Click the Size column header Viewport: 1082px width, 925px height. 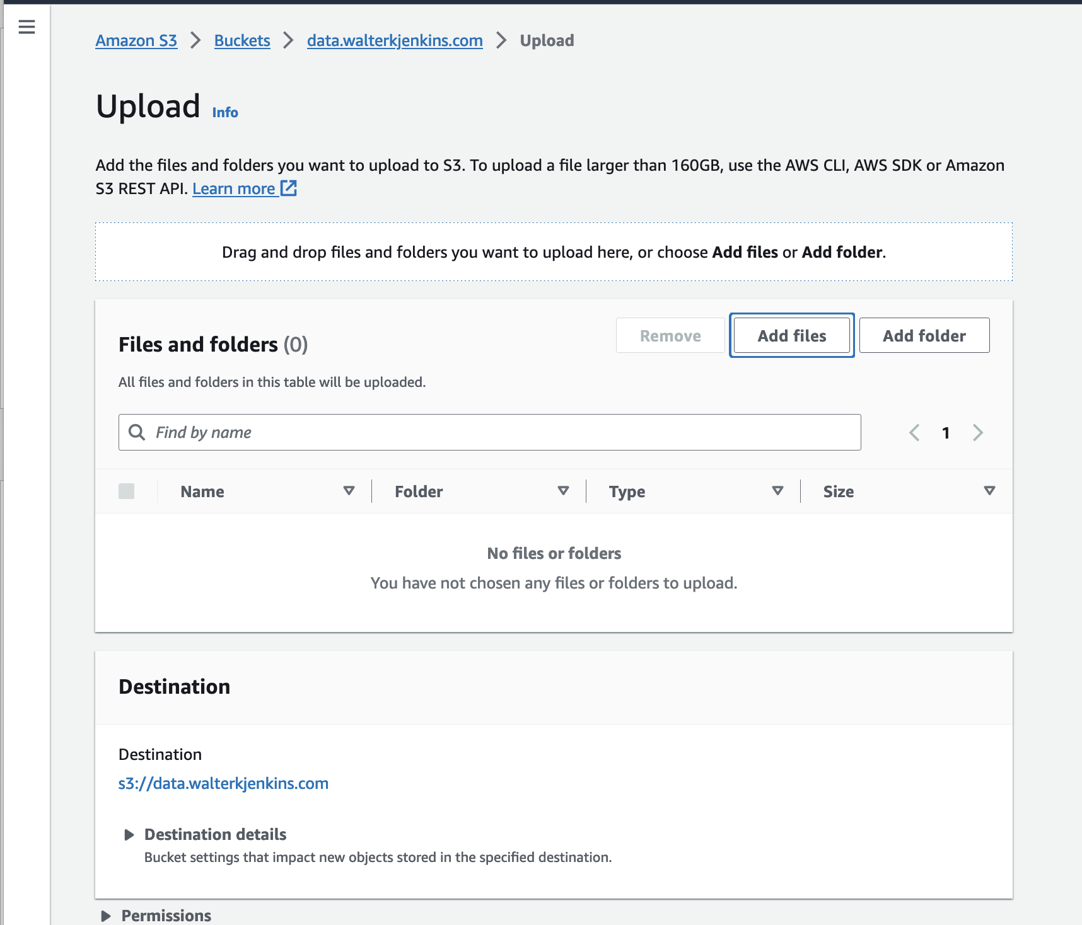pos(839,491)
